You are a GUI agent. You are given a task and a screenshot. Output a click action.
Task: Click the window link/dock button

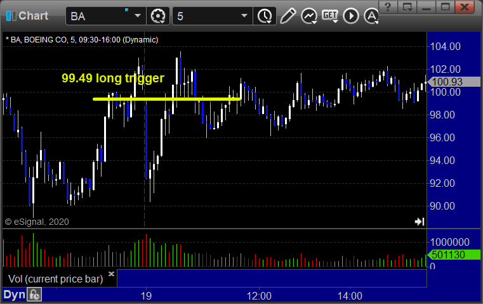[407, 7]
